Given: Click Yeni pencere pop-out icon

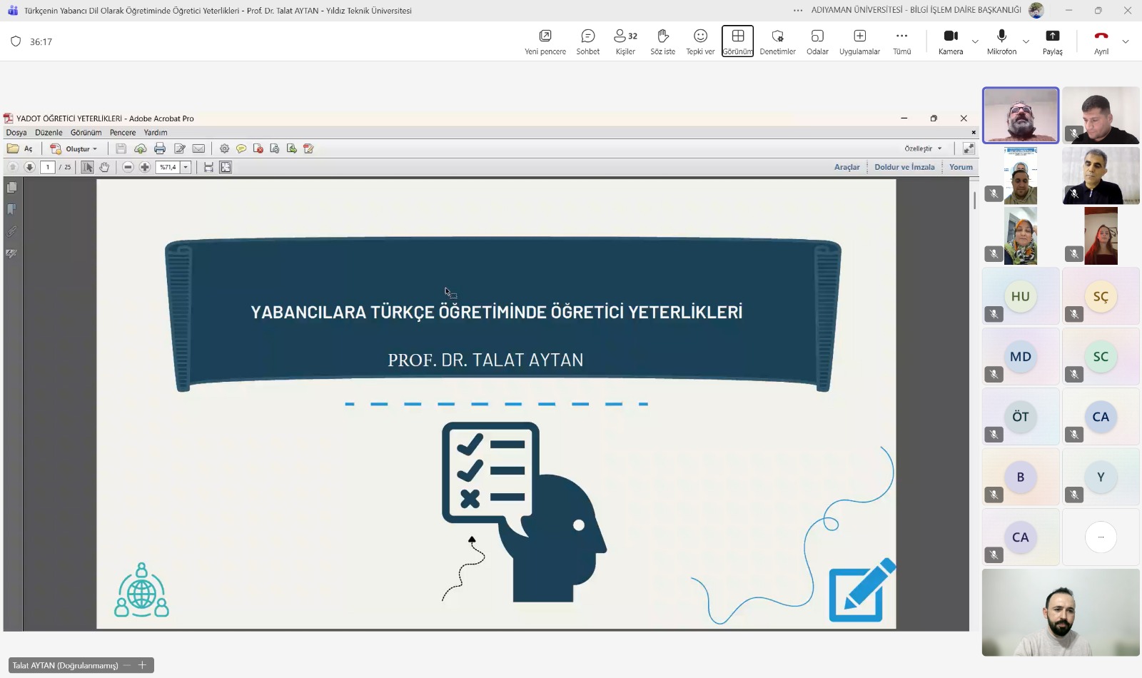Looking at the screenshot, I should tap(545, 41).
